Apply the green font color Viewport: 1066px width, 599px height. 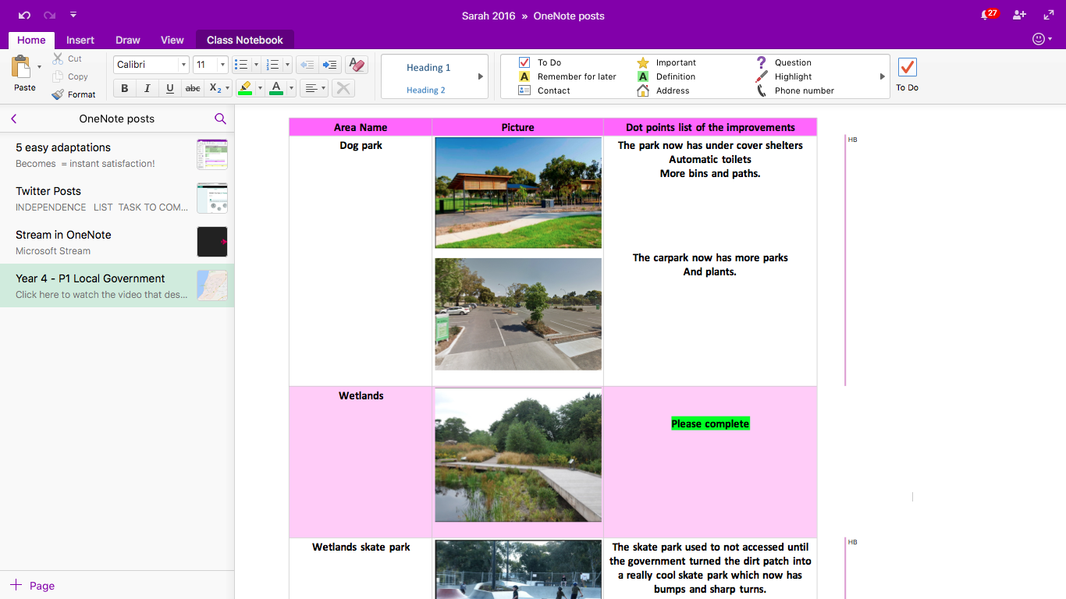point(276,88)
